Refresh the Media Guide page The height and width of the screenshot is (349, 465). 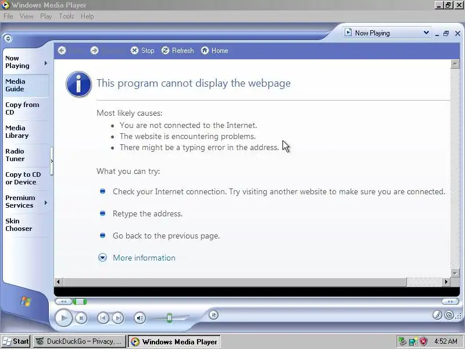click(178, 51)
